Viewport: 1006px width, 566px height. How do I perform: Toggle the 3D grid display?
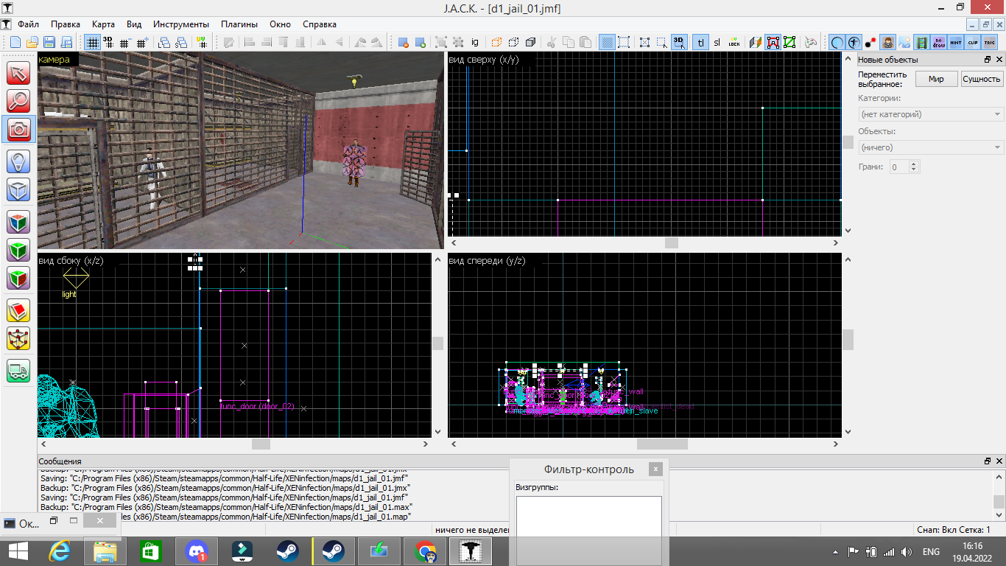(x=108, y=42)
